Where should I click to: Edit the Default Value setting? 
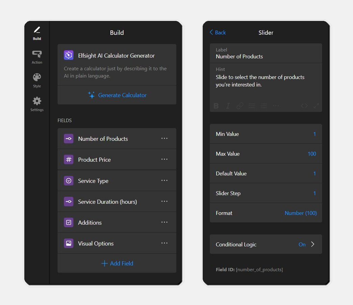click(x=266, y=173)
